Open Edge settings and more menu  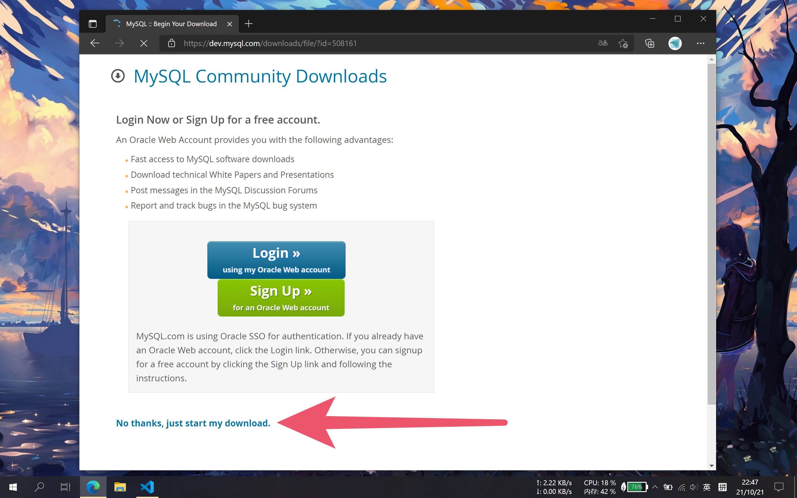(700, 43)
